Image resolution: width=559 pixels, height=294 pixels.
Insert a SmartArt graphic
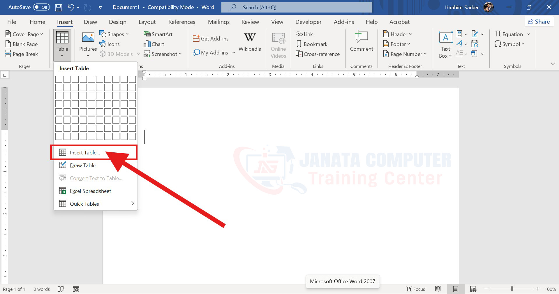[158, 34]
